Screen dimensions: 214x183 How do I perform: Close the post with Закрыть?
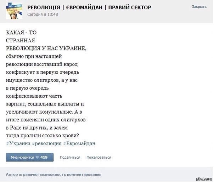point(199,7)
